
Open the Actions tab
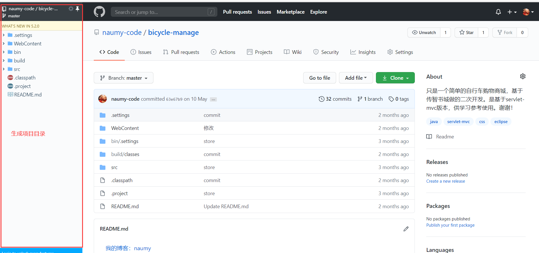[223, 52]
